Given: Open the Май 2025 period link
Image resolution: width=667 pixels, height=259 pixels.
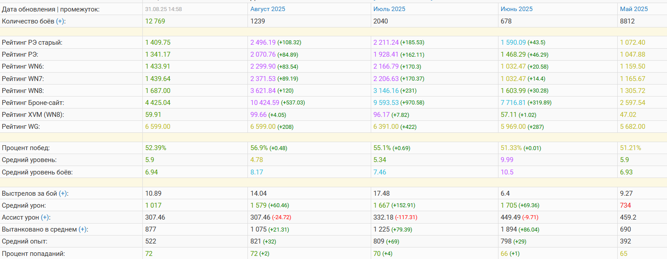Looking at the screenshot, I should pyautogui.click(x=634, y=9).
